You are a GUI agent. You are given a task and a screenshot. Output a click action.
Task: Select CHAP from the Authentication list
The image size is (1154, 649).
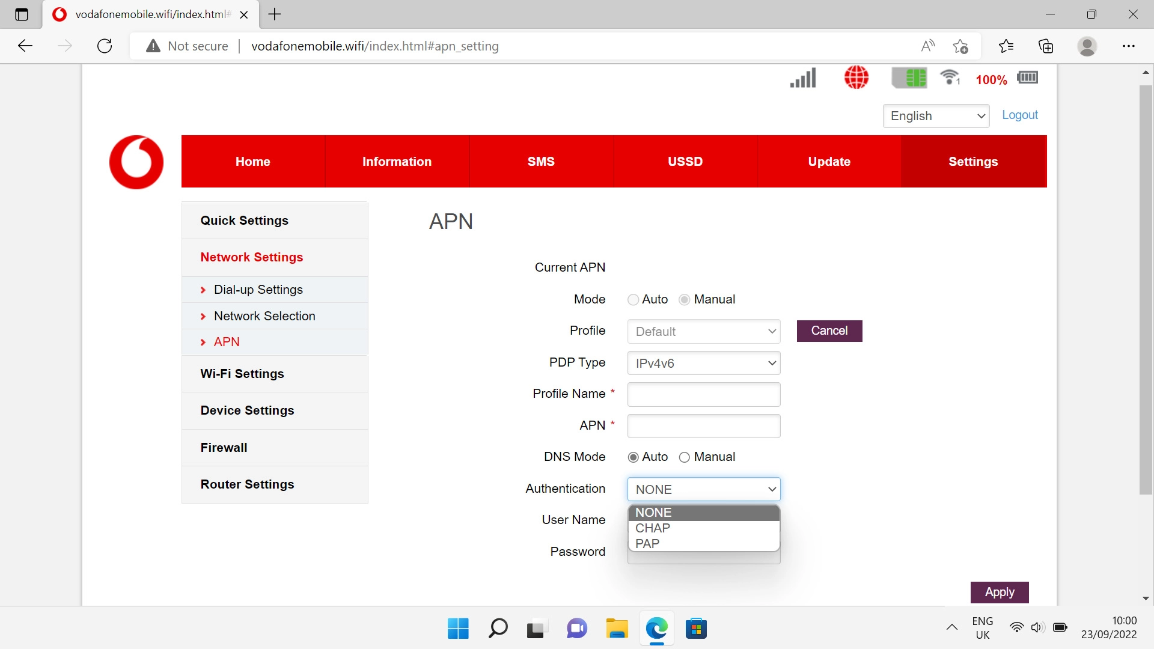coord(653,528)
